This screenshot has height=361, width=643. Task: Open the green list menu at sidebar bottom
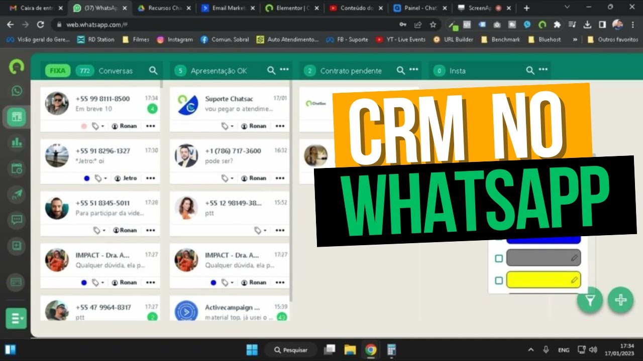16,318
